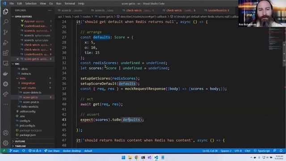The height and width of the screenshot is (161, 286).
Task: Open the Kubernetes view in activity bar
Action: 5,84
